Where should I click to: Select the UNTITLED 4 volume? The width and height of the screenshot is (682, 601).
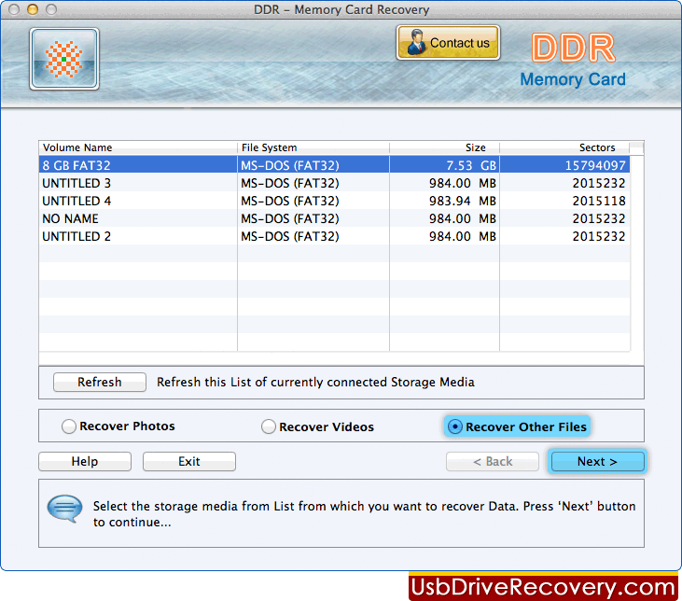[x=334, y=201]
